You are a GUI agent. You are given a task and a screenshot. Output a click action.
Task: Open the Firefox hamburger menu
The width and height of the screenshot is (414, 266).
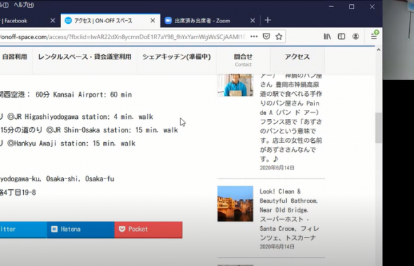[374, 36]
